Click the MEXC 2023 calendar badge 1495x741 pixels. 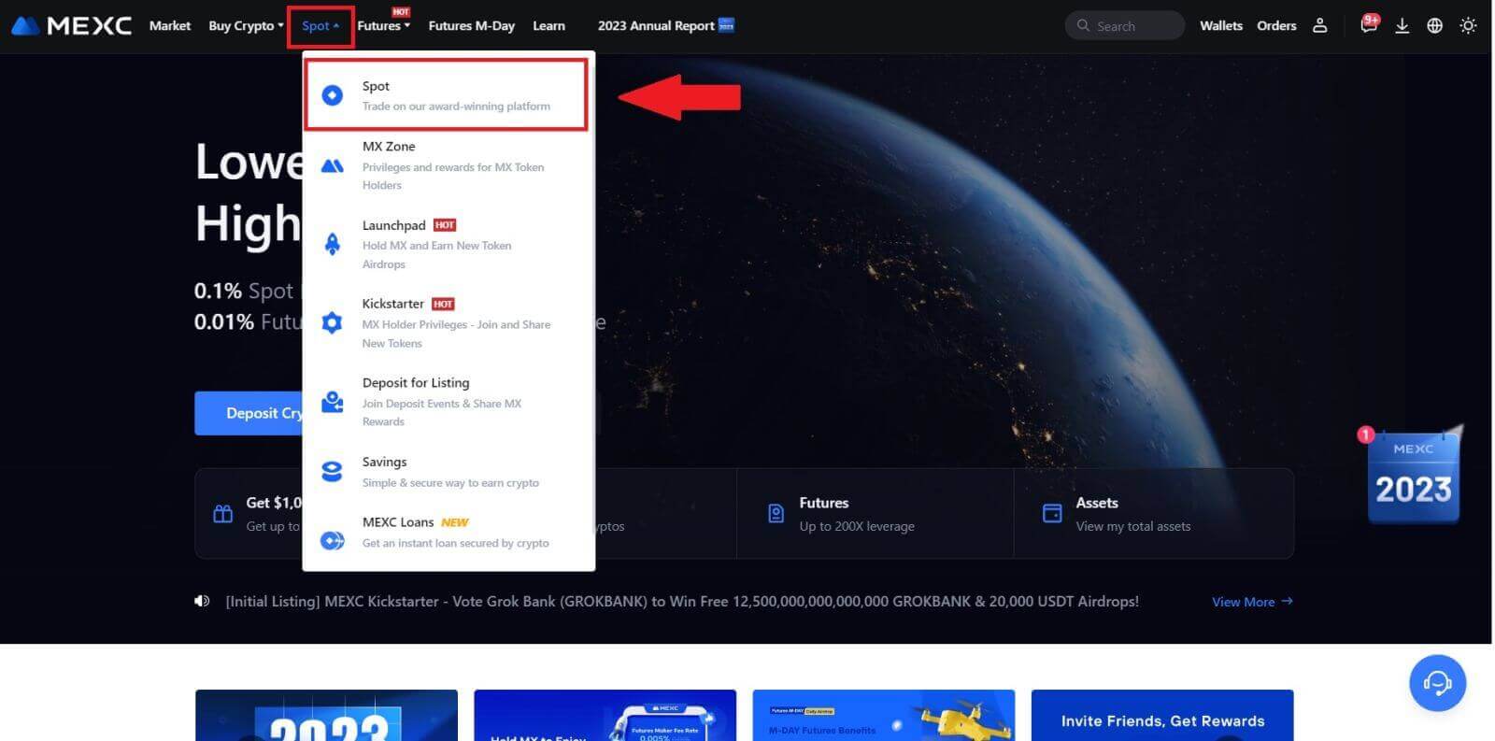click(x=1413, y=477)
